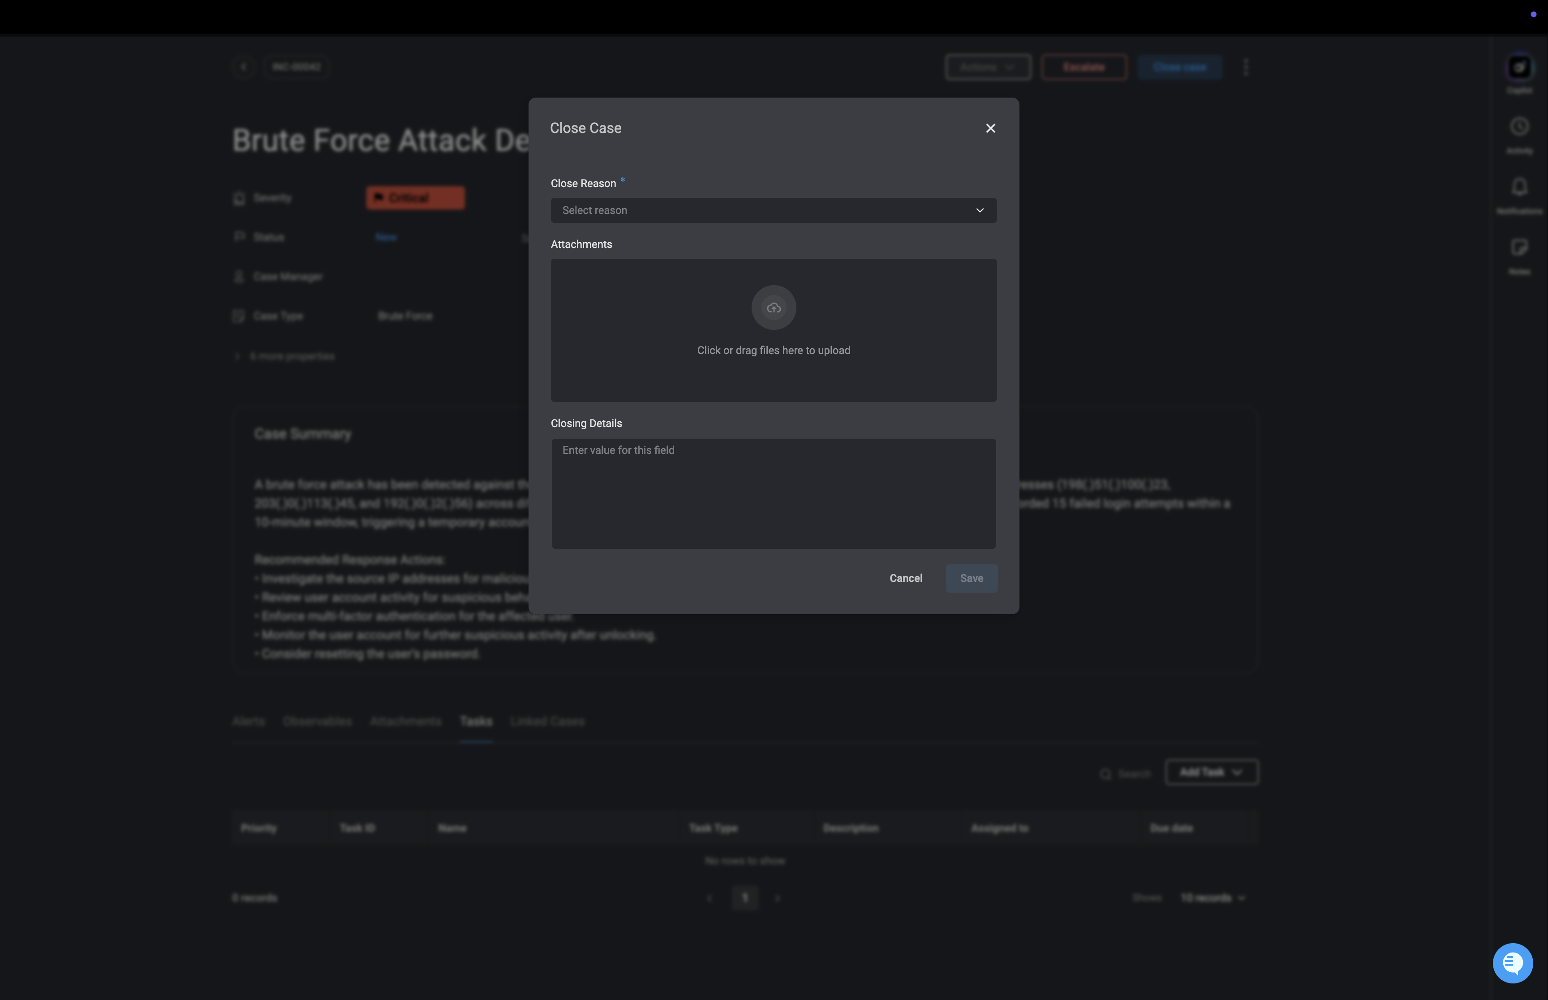This screenshot has width=1548, height=1000.
Task: Click the Cancel button
Action: point(906,579)
